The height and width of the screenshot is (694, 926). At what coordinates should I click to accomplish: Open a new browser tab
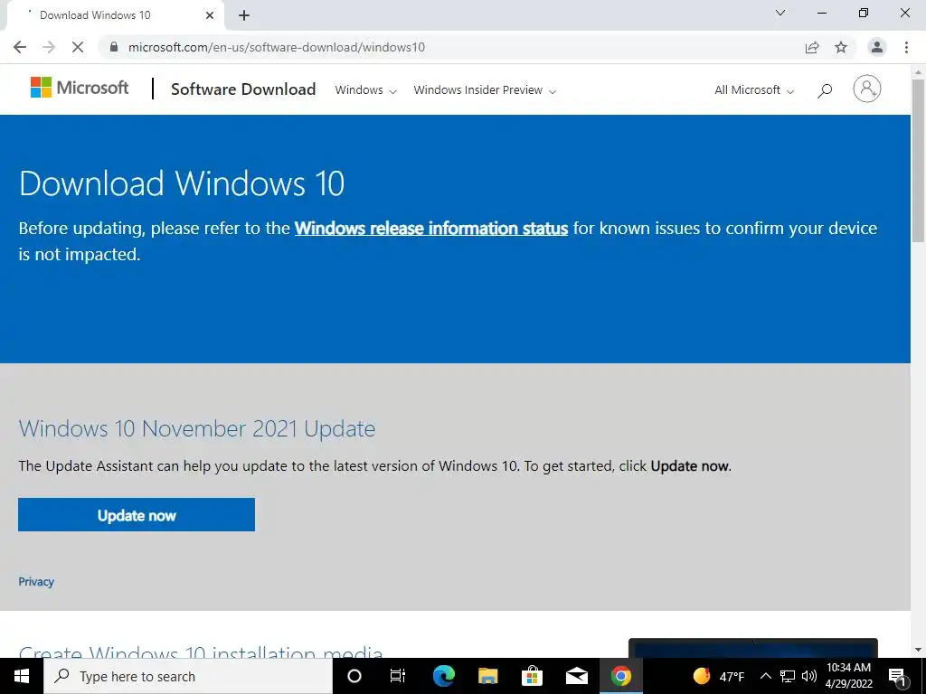tap(244, 15)
